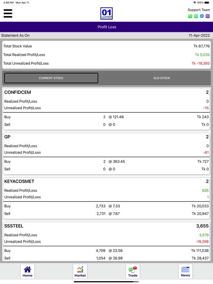Click GP buy price @ 363.45

(x=116, y=162)
